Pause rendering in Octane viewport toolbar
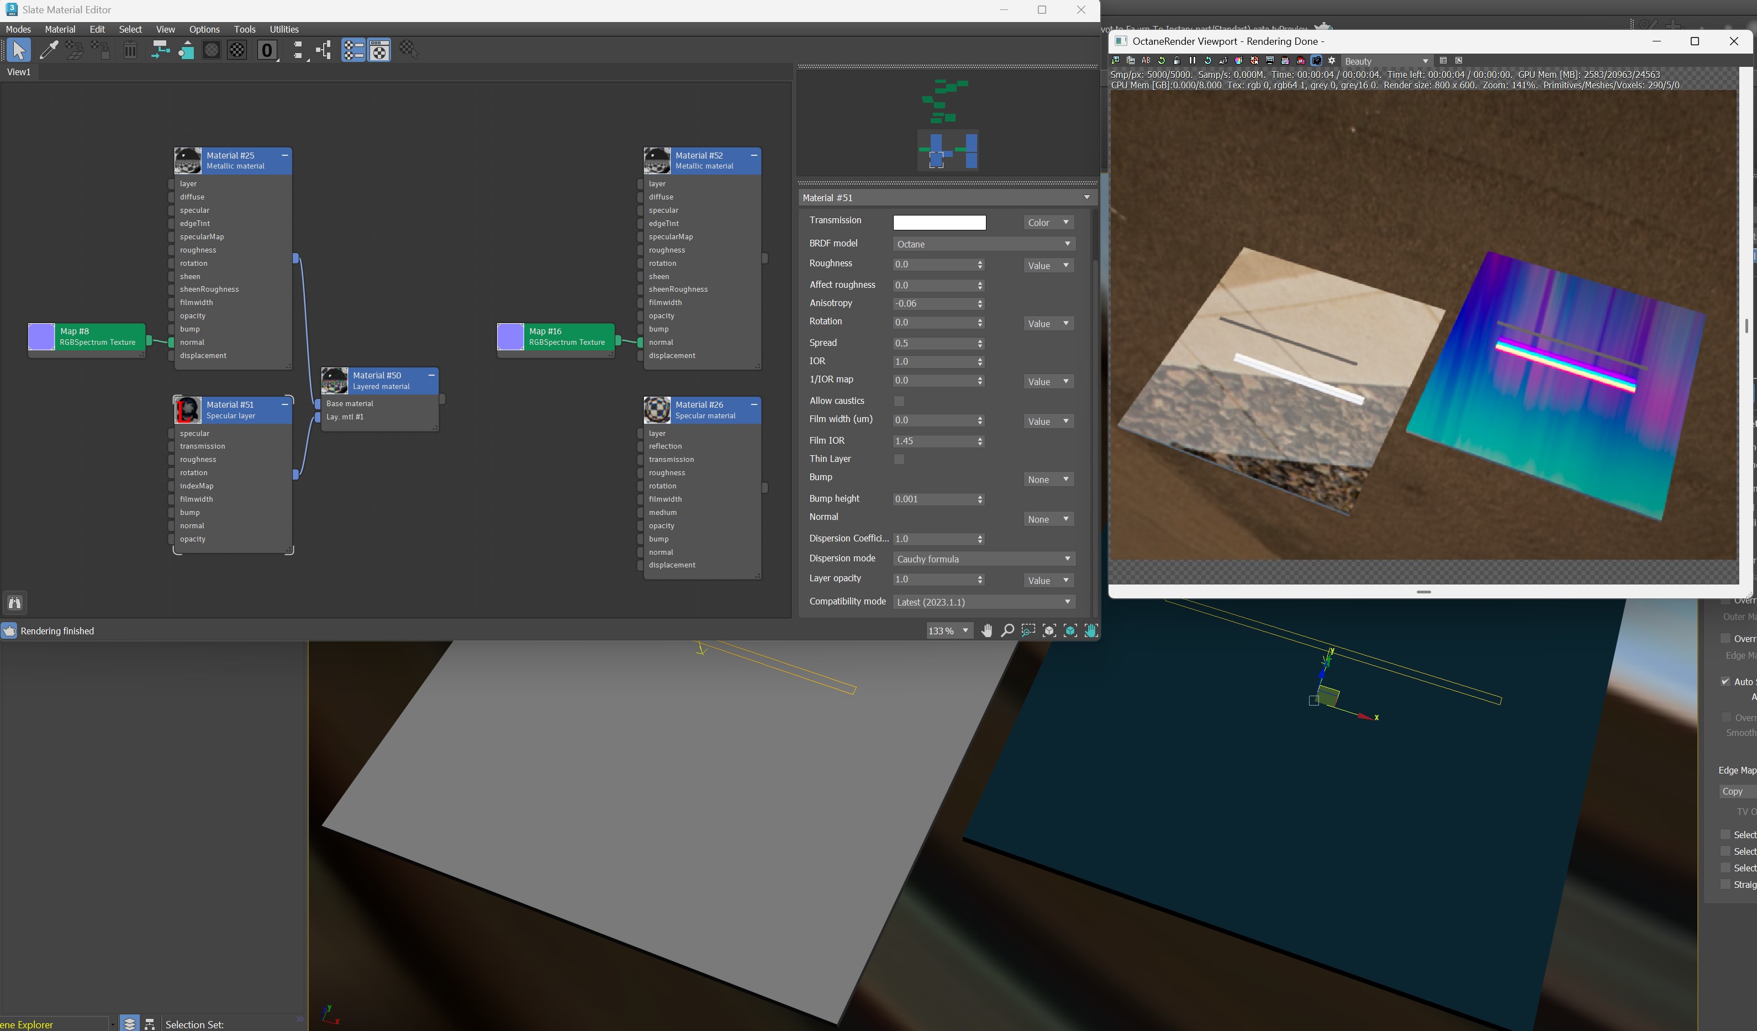 click(1193, 61)
